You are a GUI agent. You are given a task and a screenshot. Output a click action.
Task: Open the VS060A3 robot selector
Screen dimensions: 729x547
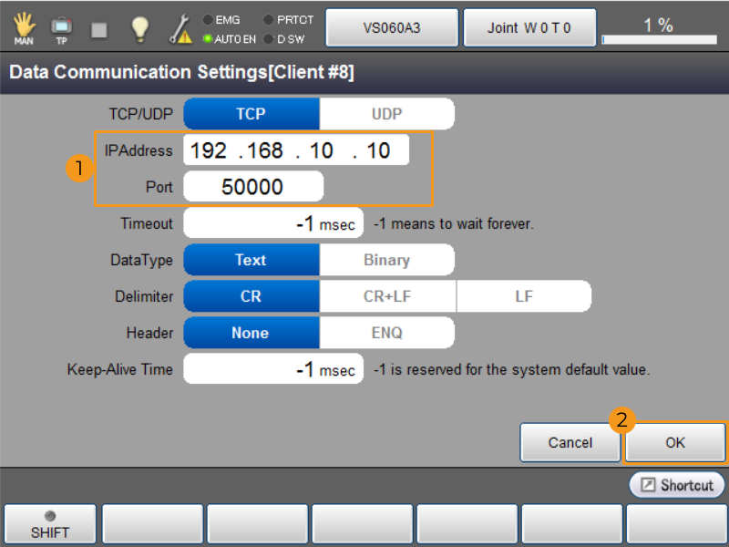pyautogui.click(x=392, y=27)
